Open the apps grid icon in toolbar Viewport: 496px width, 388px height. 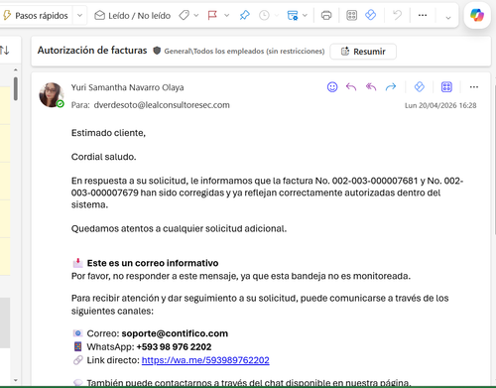click(x=351, y=15)
